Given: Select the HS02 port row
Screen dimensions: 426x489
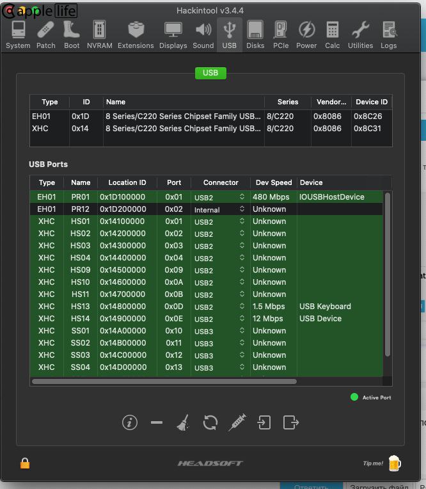Looking at the screenshot, I should (x=207, y=234).
